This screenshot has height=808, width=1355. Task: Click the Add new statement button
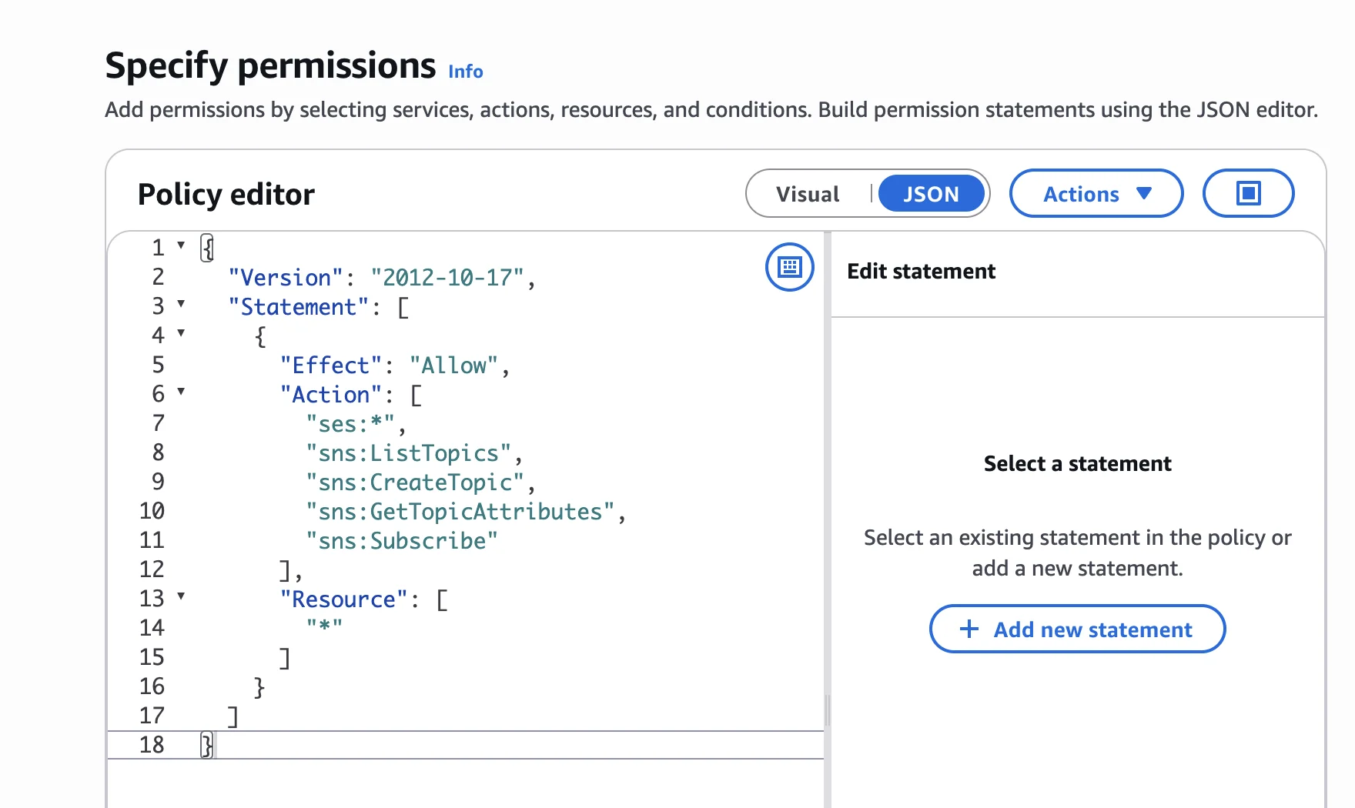pos(1077,629)
